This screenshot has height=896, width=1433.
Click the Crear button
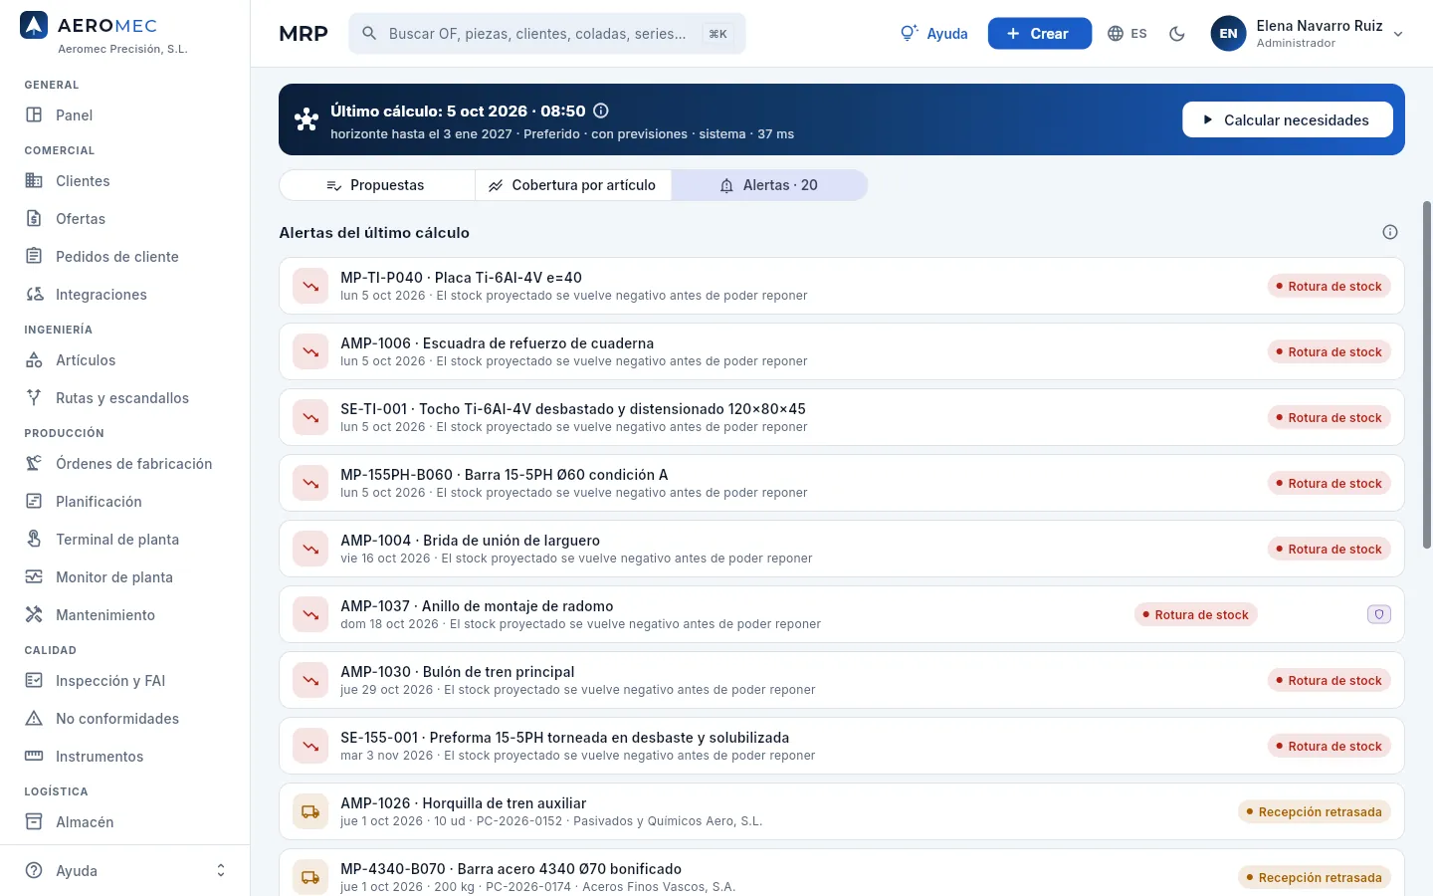1039,34
